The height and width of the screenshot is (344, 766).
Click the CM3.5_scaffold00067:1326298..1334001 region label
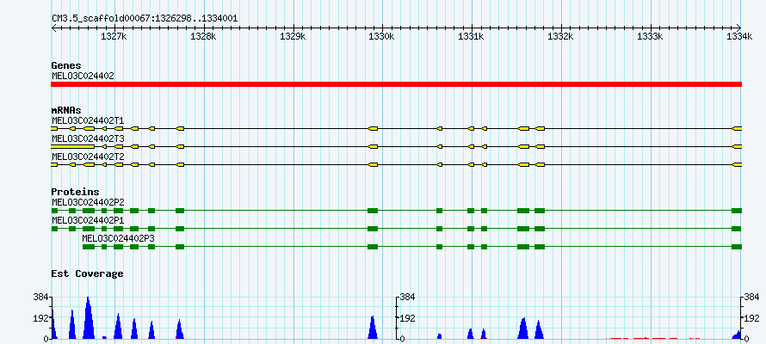click(x=145, y=19)
